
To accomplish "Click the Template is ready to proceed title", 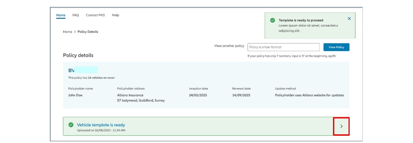I will (x=301, y=20).
